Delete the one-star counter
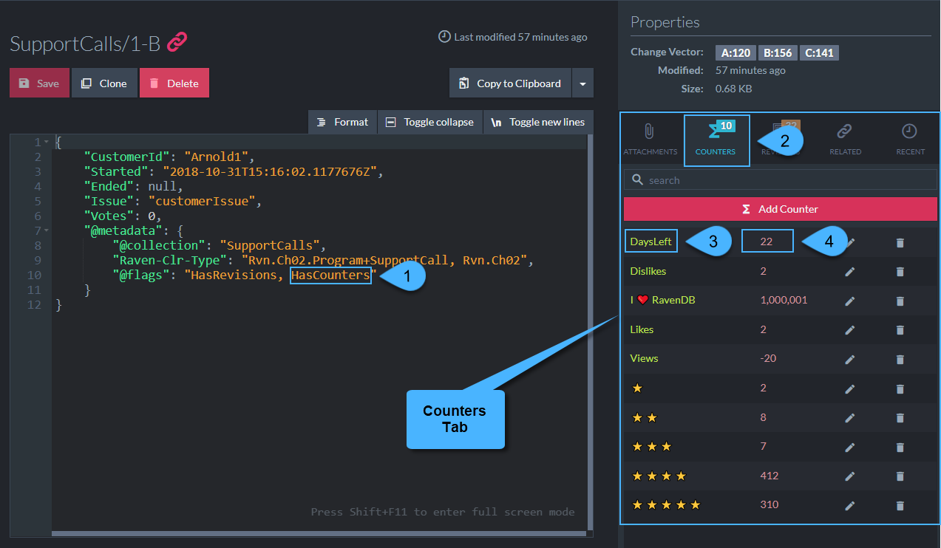This screenshot has width=941, height=548. (900, 388)
